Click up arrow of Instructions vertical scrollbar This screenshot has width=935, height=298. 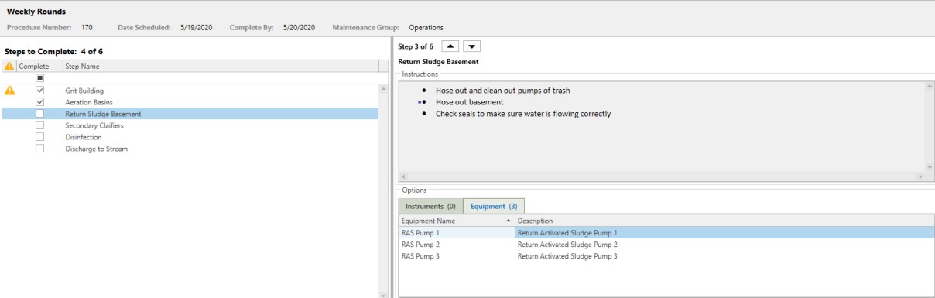929,85
